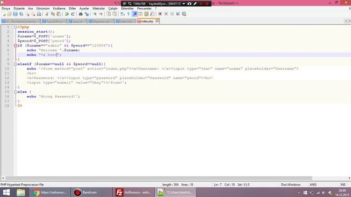Redo the edit using the Redo icon

coord(72,14)
